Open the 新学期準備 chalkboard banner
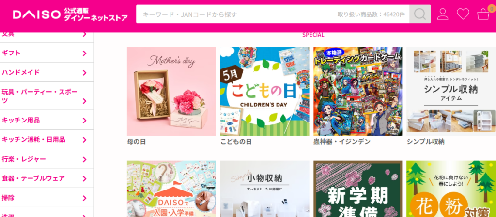496x217 pixels. pos(358,189)
